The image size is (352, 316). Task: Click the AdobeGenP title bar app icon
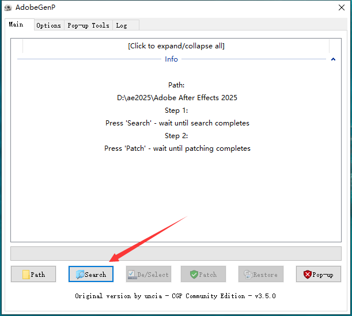8,7
